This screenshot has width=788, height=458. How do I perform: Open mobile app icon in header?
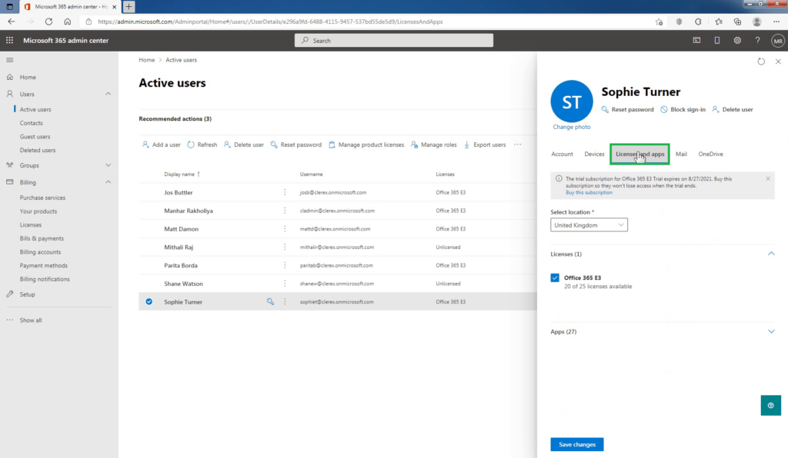click(x=717, y=41)
